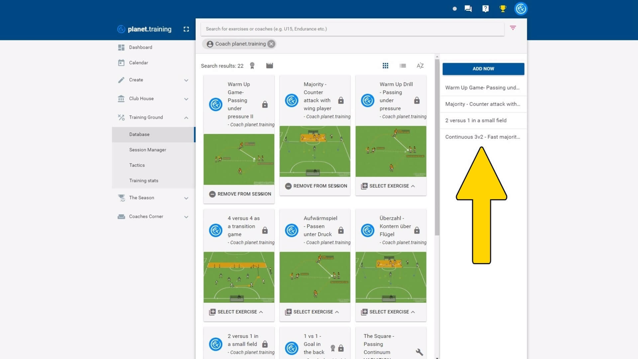Click the award ribbon filter icon

[252, 65]
